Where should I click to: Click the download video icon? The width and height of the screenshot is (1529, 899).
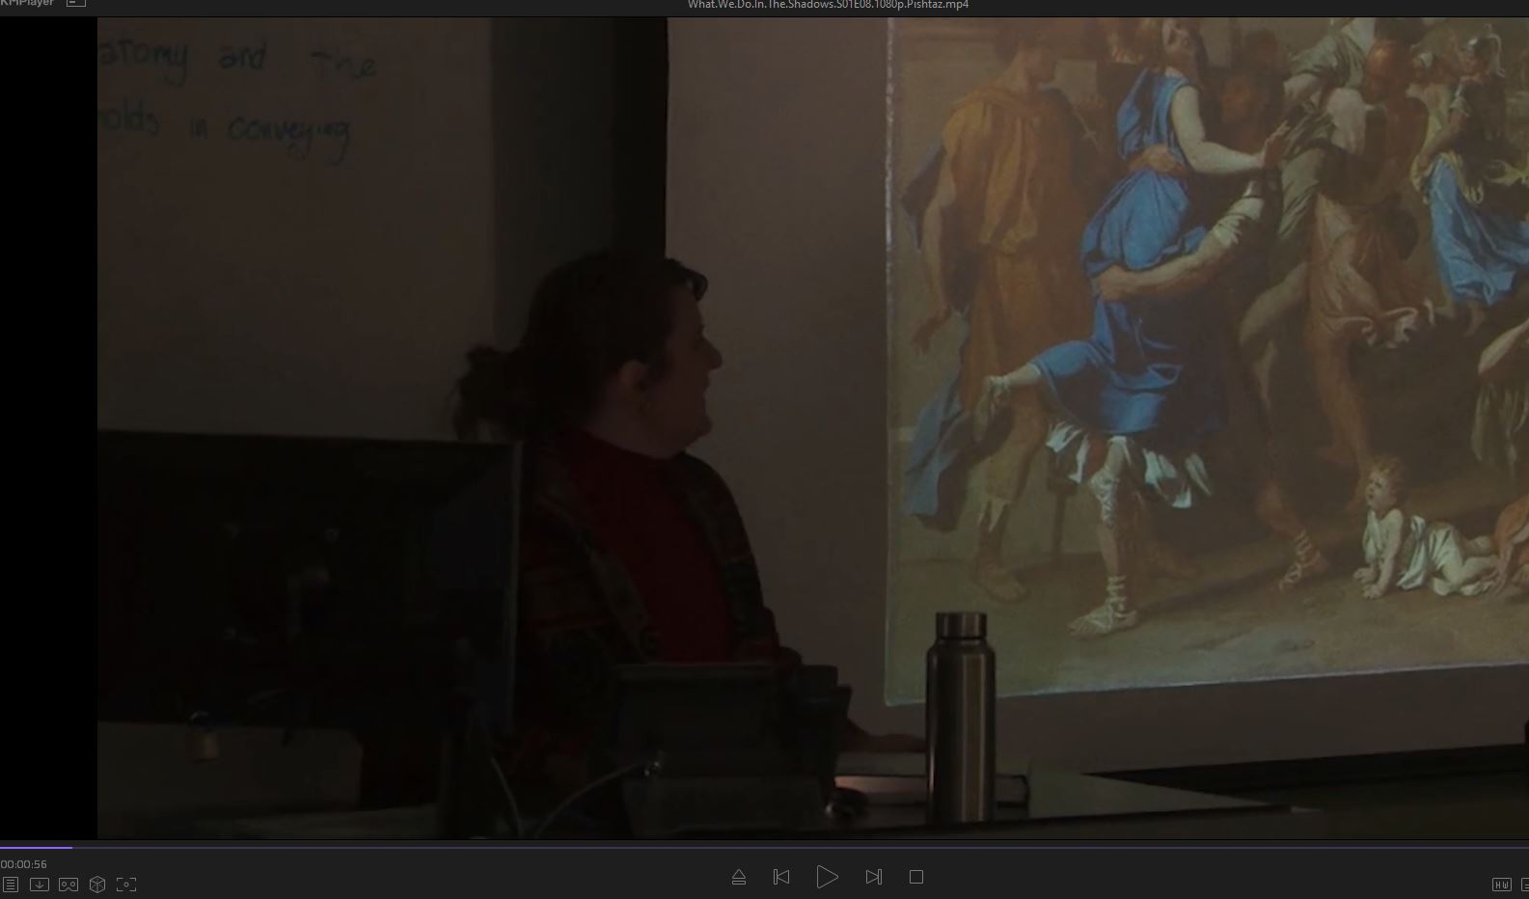coord(40,884)
